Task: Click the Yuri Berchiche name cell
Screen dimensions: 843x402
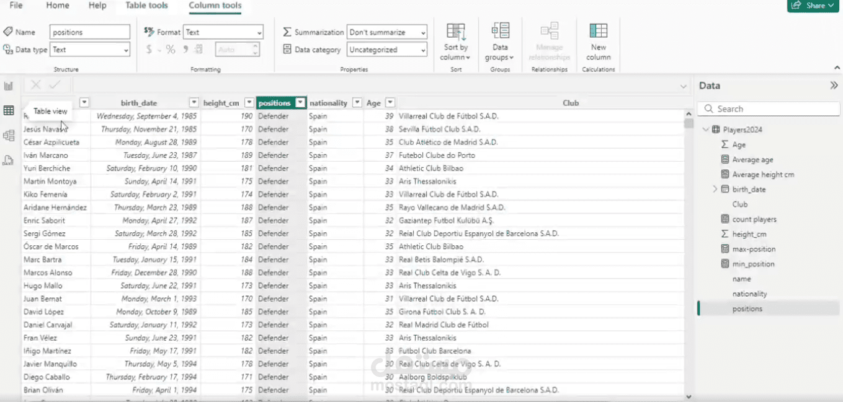Action: click(47, 168)
